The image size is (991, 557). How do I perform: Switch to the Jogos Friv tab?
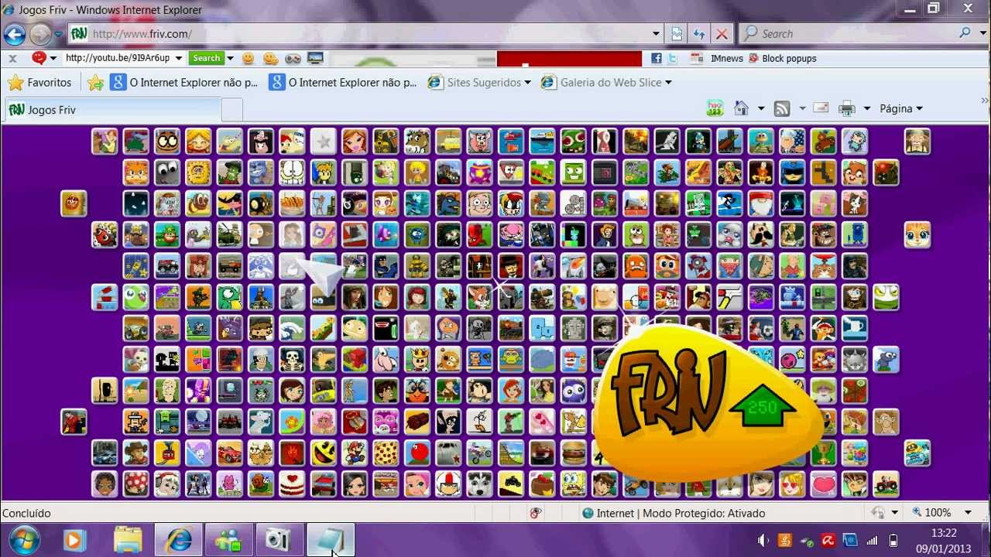tap(113, 110)
